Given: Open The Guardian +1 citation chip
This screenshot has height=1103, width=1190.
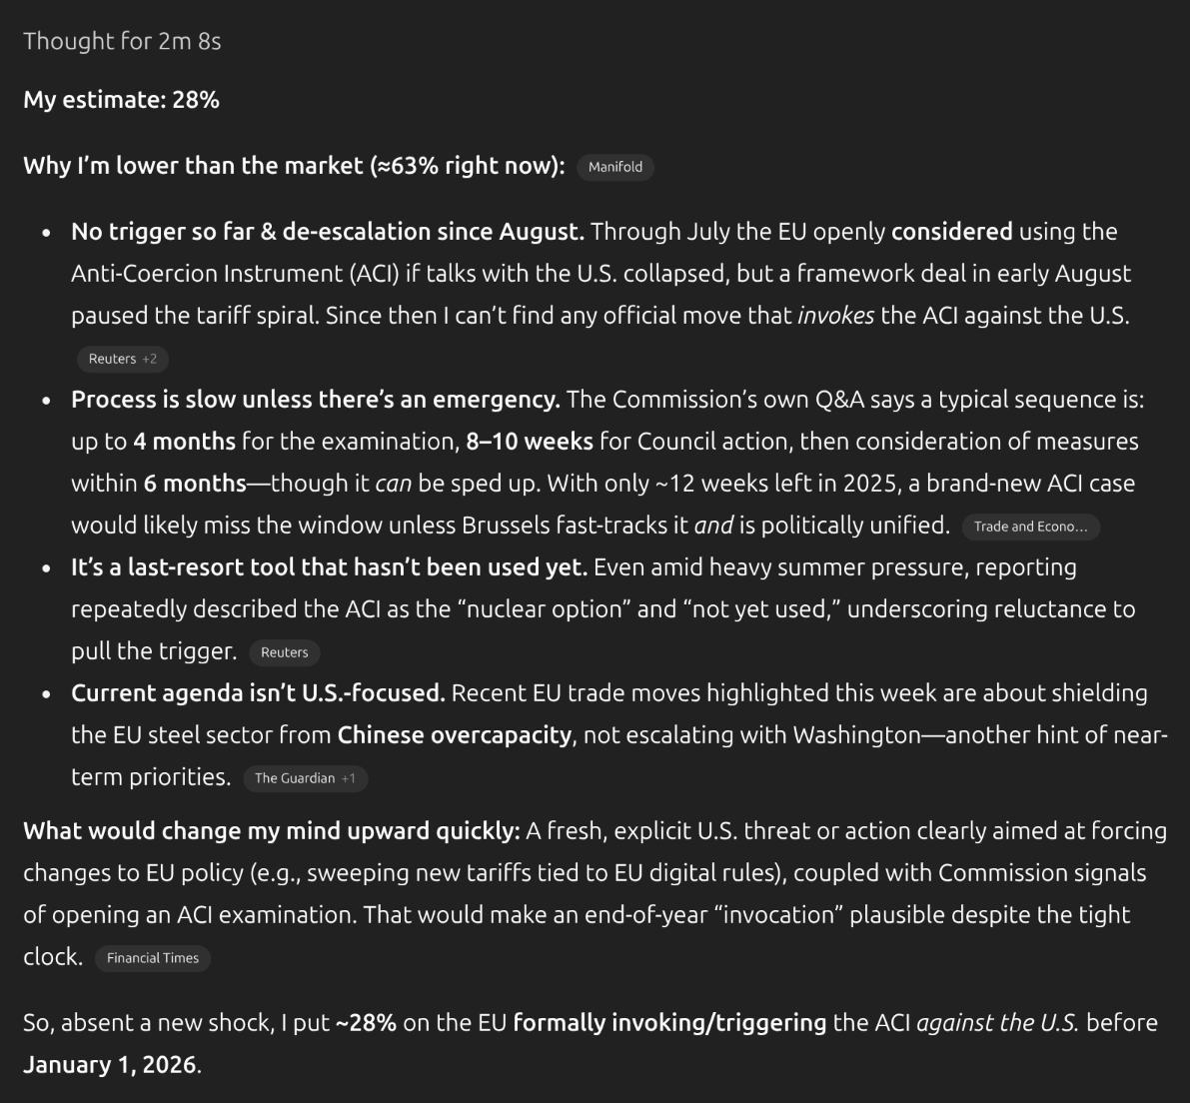Looking at the screenshot, I should pos(305,778).
